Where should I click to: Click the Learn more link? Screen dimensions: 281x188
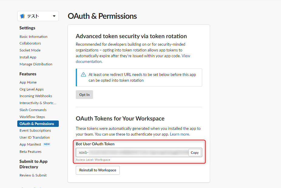click(x=179, y=134)
